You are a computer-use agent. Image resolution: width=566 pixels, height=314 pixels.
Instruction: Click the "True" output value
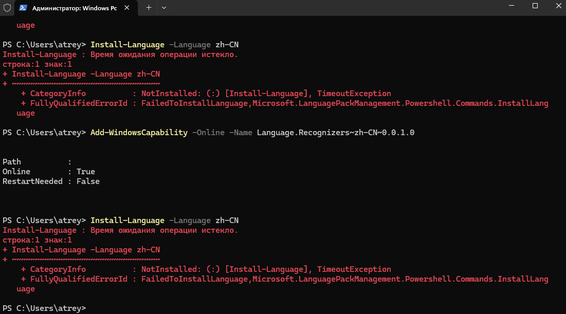click(86, 172)
